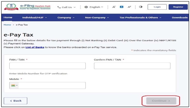
Task: Click the Income Tax Department emblem logo
Action: tap(11, 7)
